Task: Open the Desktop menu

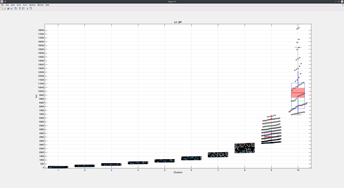Action: [32, 5]
